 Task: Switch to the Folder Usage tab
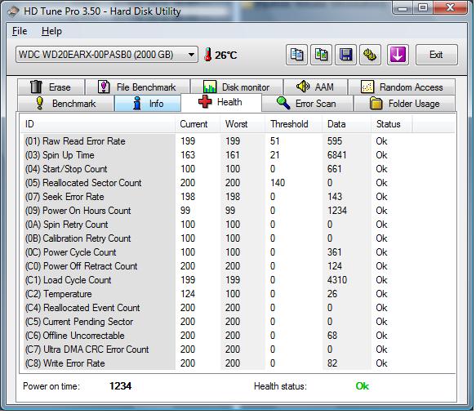coord(405,104)
